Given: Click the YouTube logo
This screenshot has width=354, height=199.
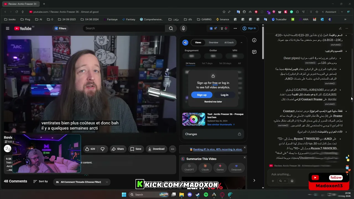Looking at the screenshot, I should [x=23, y=28].
